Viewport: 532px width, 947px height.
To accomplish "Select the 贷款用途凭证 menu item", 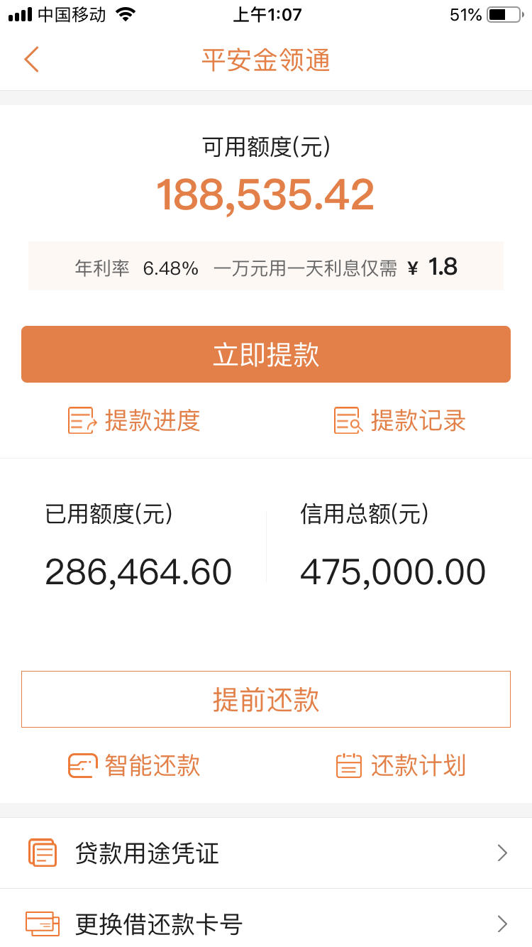I will [x=266, y=853].
